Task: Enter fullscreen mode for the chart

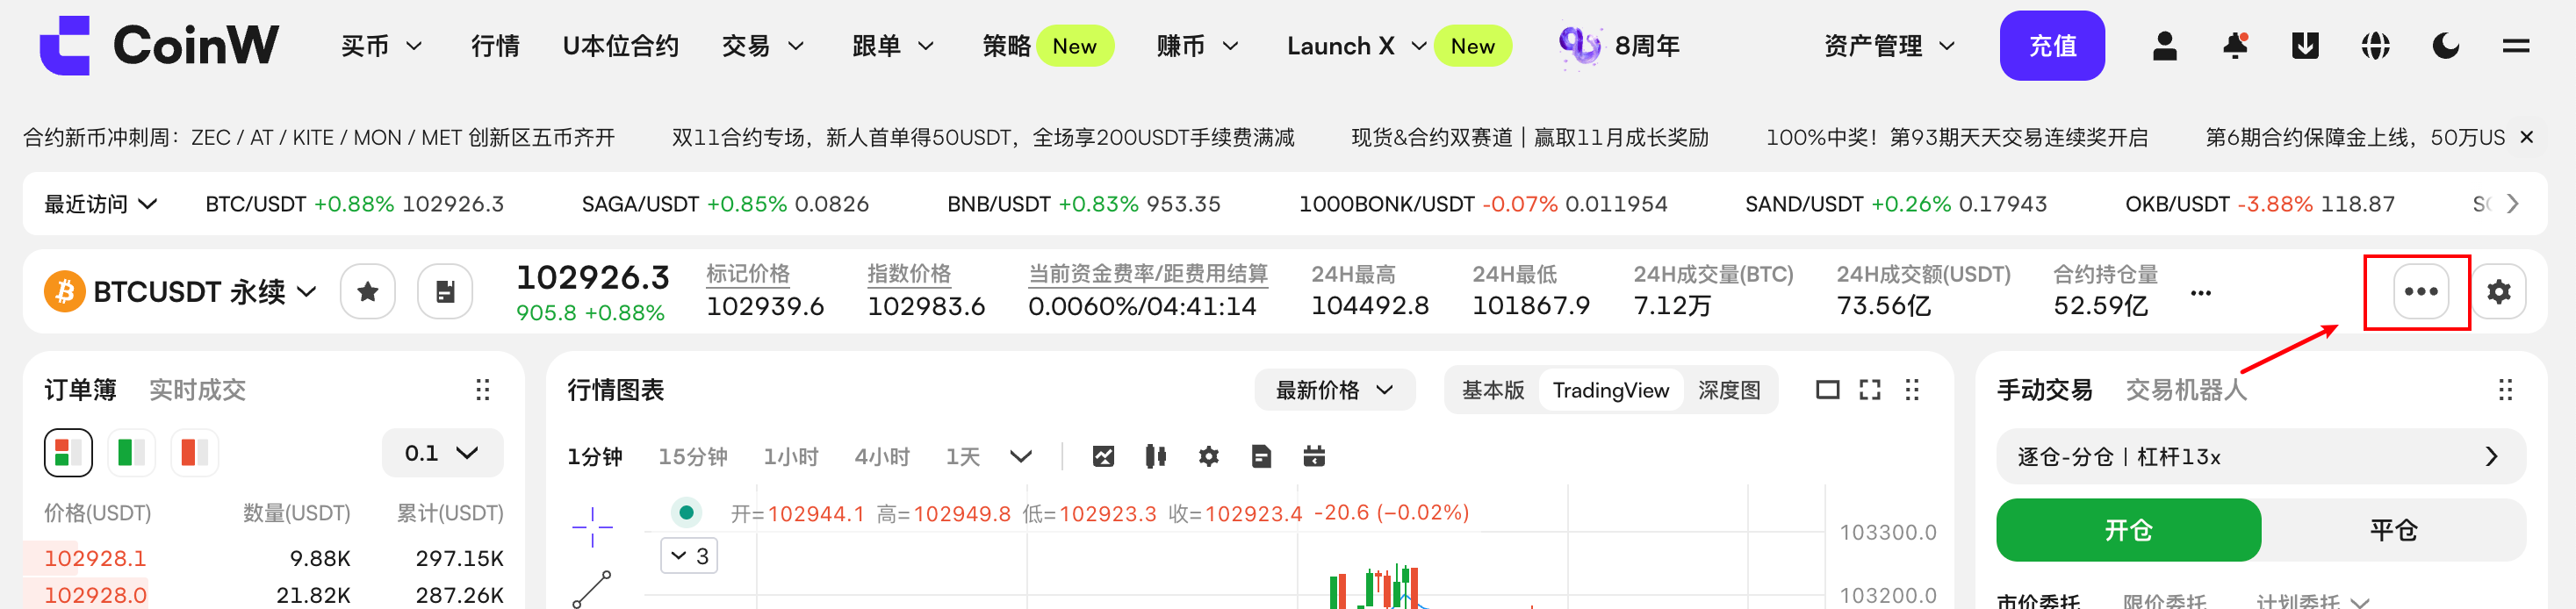Action: click(x=1869, y=390)
